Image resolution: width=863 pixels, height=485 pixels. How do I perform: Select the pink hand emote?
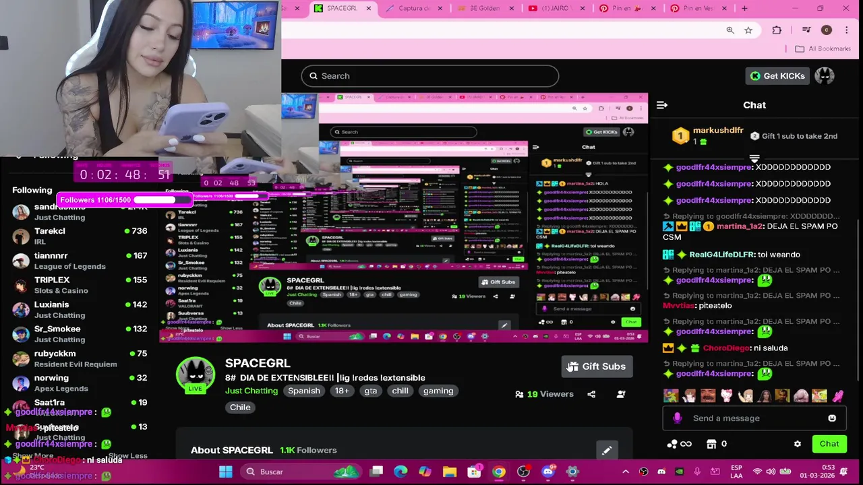coord(837,396)
